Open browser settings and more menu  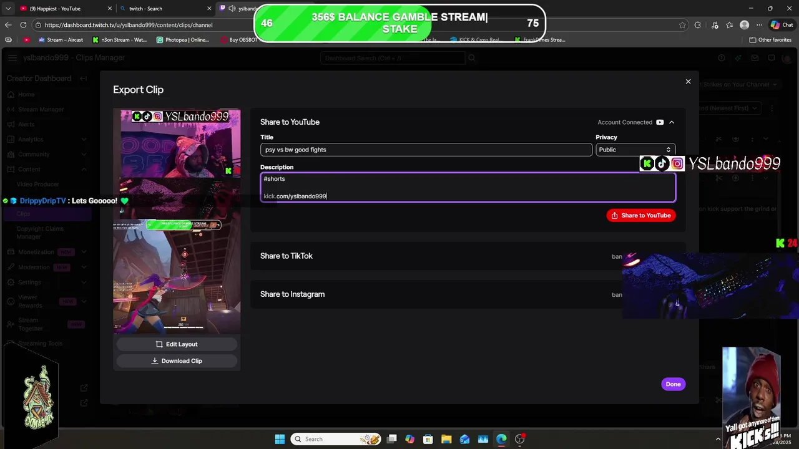[x=759, y=25]
